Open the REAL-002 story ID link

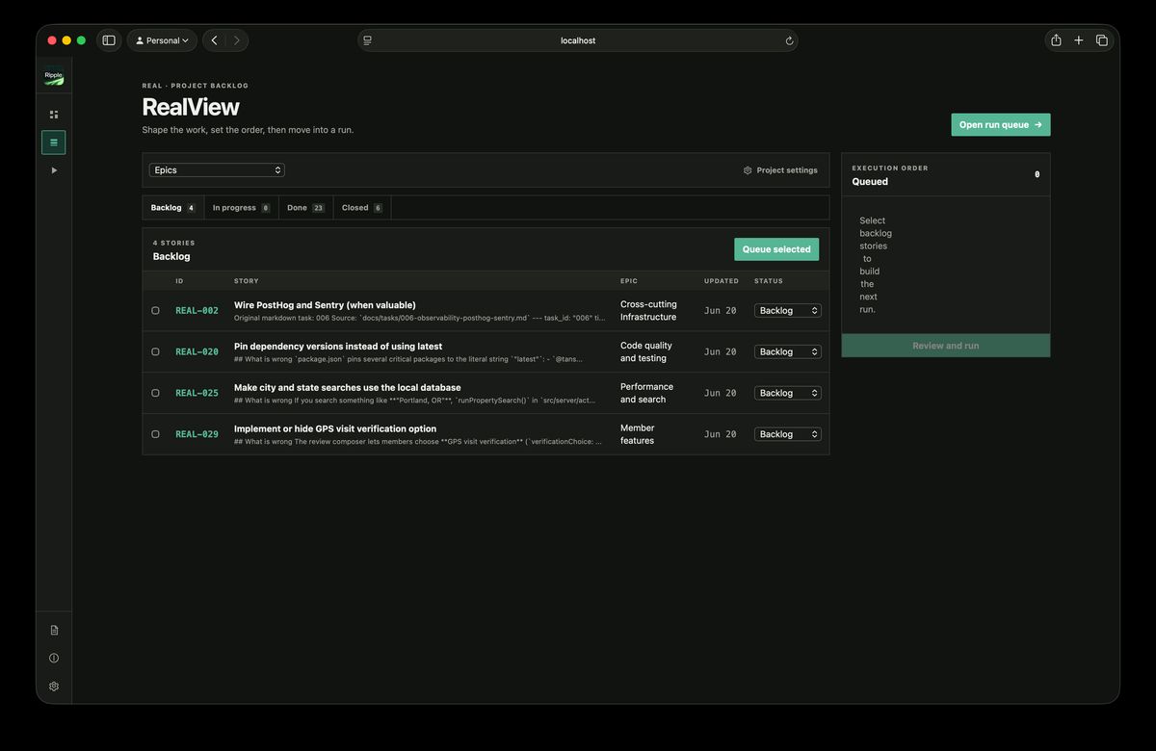[197, 311]
